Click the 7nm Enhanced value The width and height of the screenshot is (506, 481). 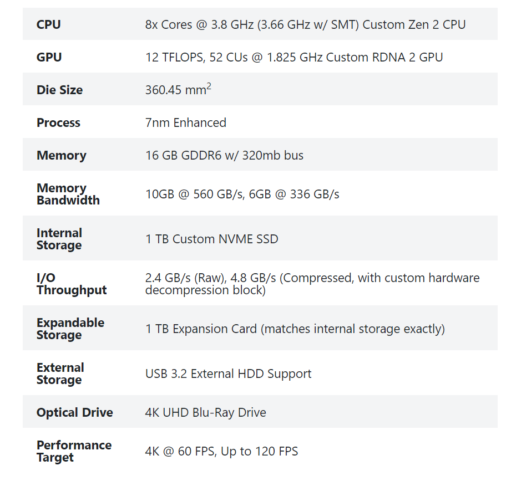click(186, 122)
